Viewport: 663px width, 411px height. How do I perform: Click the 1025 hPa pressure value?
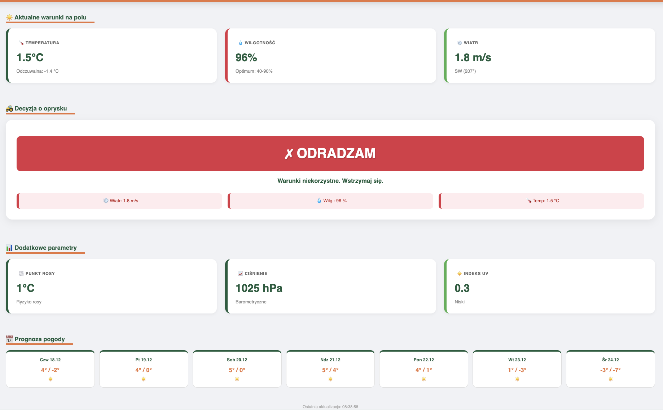click(259, 288)
